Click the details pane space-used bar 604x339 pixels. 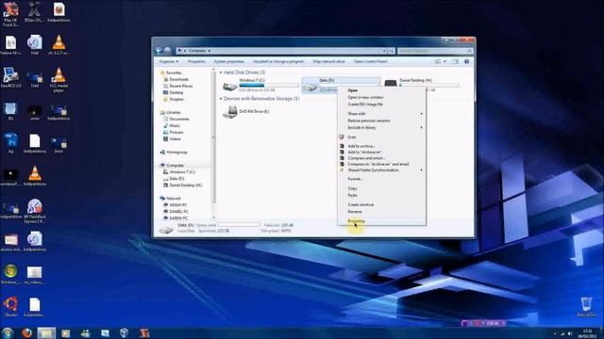tap(239, 225)
